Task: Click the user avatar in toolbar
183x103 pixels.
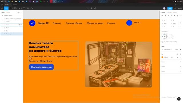Action: [164, 8]
